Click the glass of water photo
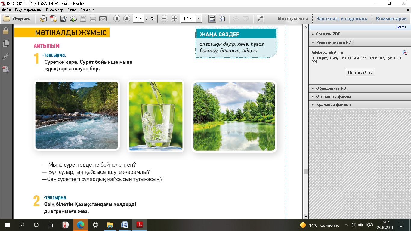The width and height of the screenshot is (411, 231). point(156,116)
